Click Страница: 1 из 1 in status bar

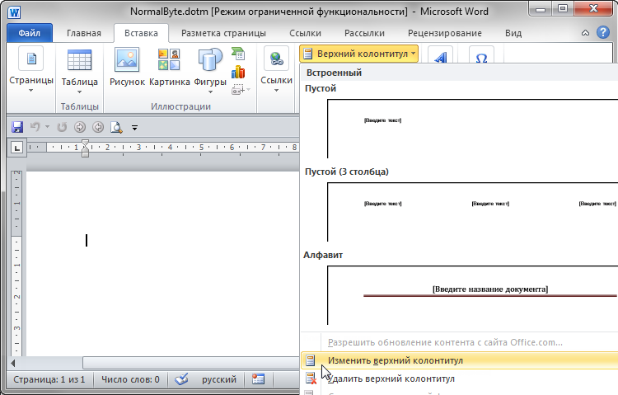click(49, 379)
